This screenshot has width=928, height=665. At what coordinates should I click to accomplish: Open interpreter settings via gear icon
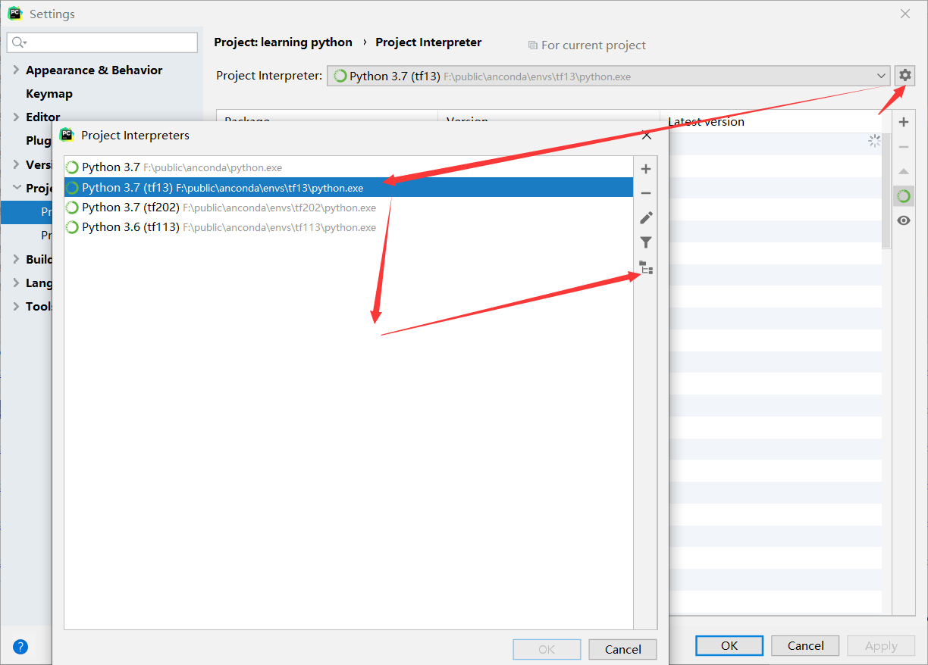905,75
